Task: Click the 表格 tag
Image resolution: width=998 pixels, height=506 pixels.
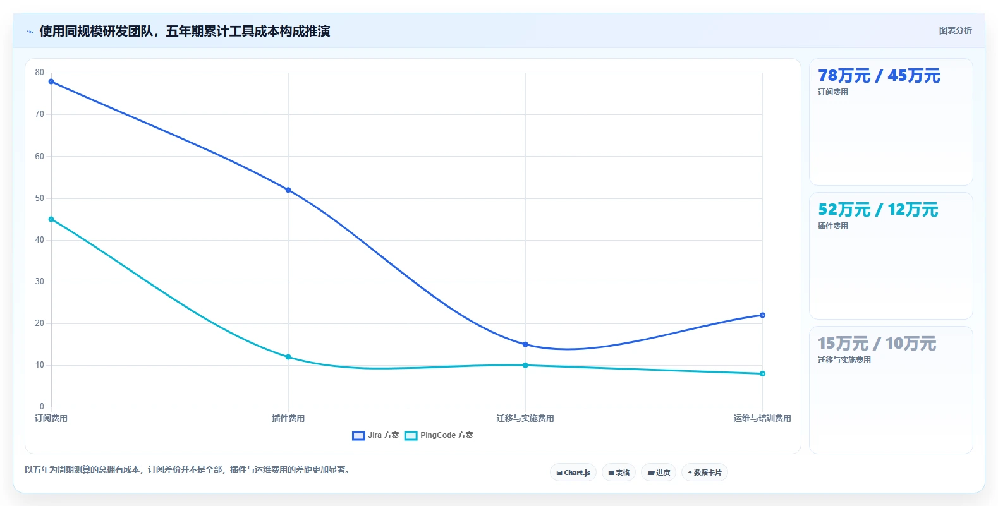Action: tap(619, 473)
